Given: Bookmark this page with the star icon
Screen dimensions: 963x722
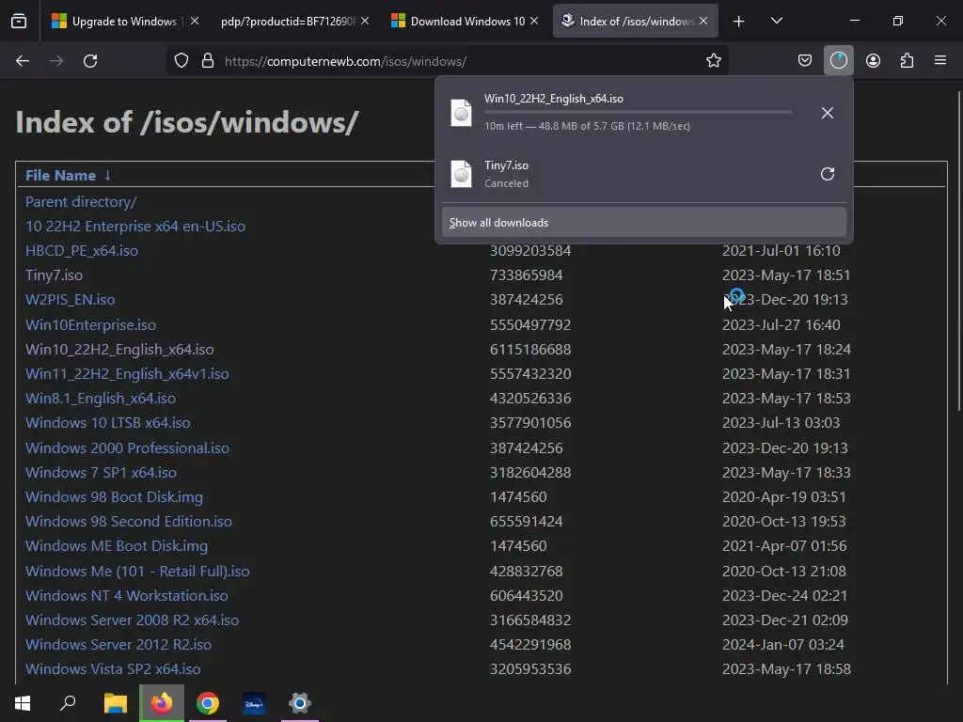Looking at the screenshot, I should (713, 61).
